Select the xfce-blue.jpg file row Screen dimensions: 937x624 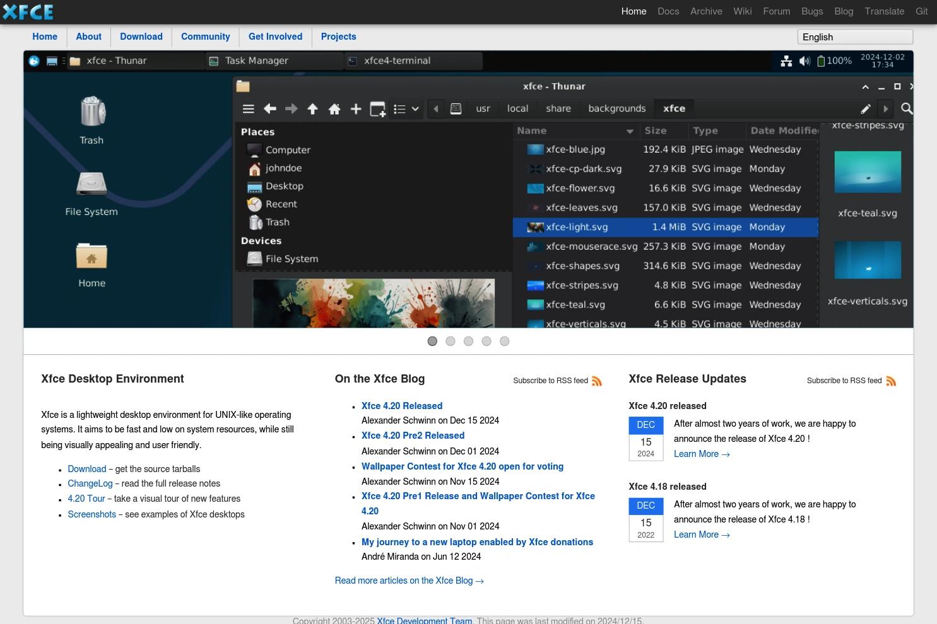[666, 149]
